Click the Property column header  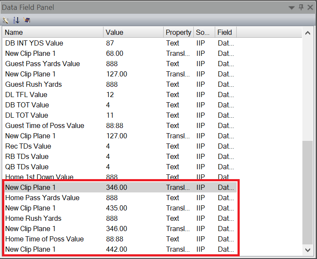click(178, 32)
